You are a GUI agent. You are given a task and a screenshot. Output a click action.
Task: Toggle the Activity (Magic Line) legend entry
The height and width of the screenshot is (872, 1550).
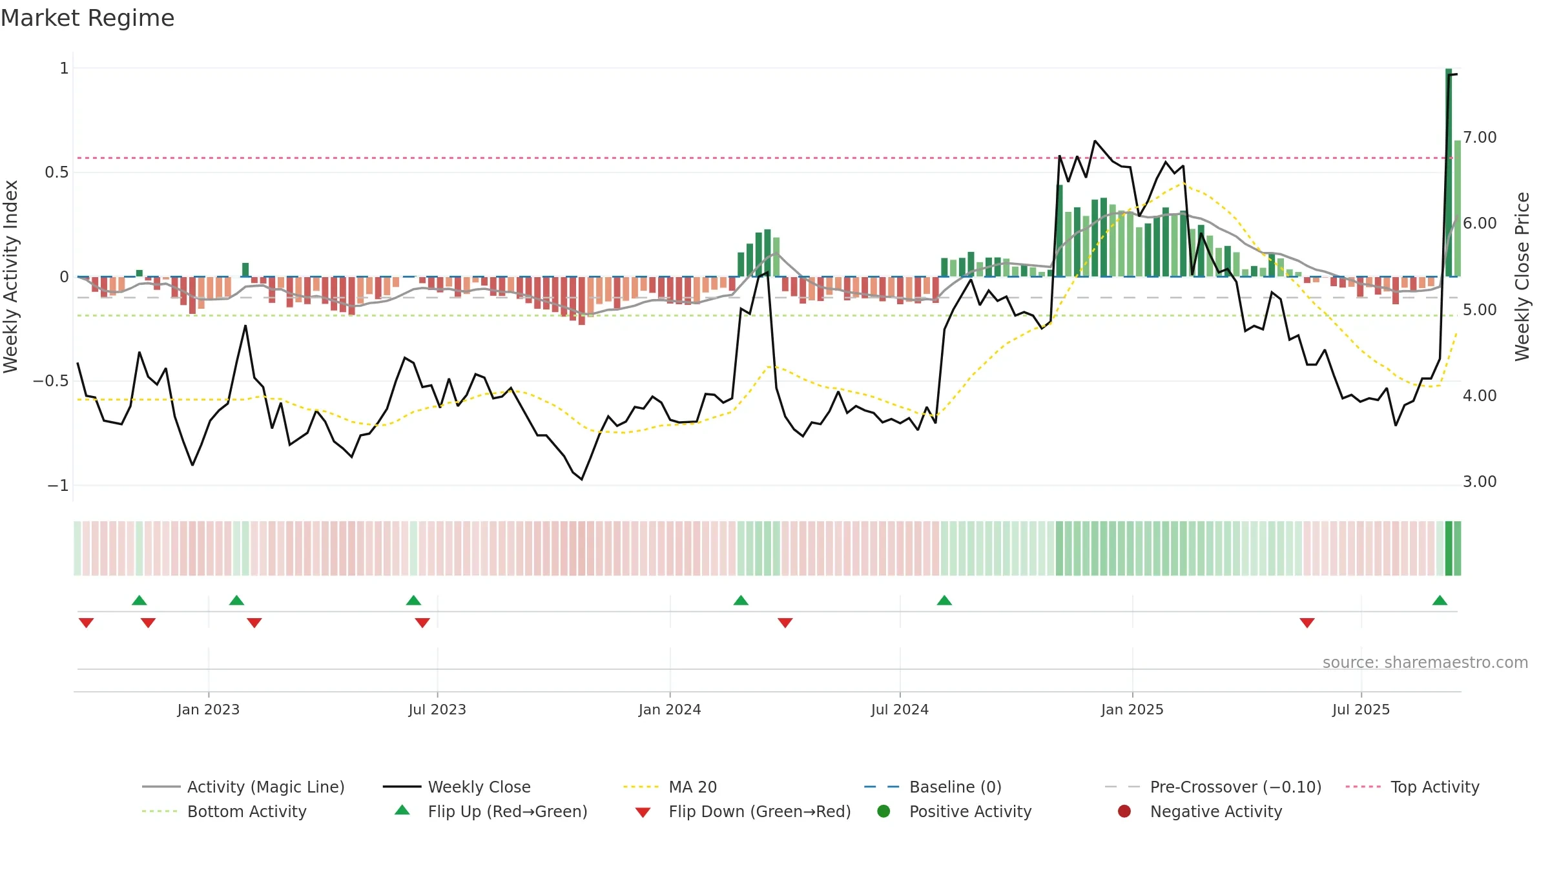click(243, 787)
